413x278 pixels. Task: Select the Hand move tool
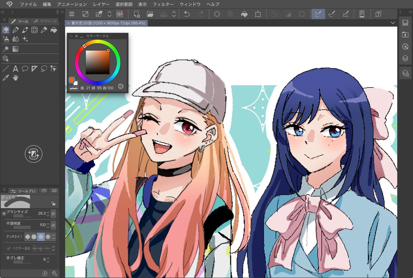(15, 78)
